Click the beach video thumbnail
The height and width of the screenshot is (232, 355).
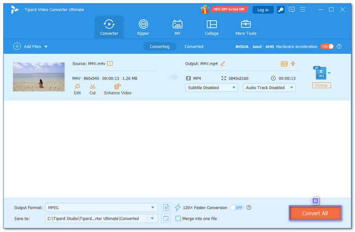click(x=39, y=77)
